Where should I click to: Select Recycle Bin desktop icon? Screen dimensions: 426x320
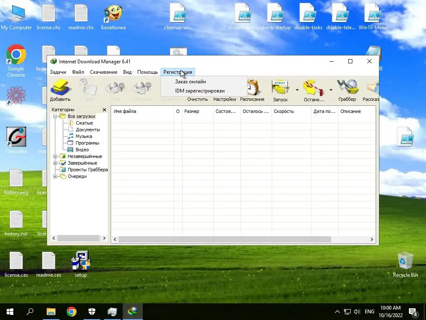[405, 265]
